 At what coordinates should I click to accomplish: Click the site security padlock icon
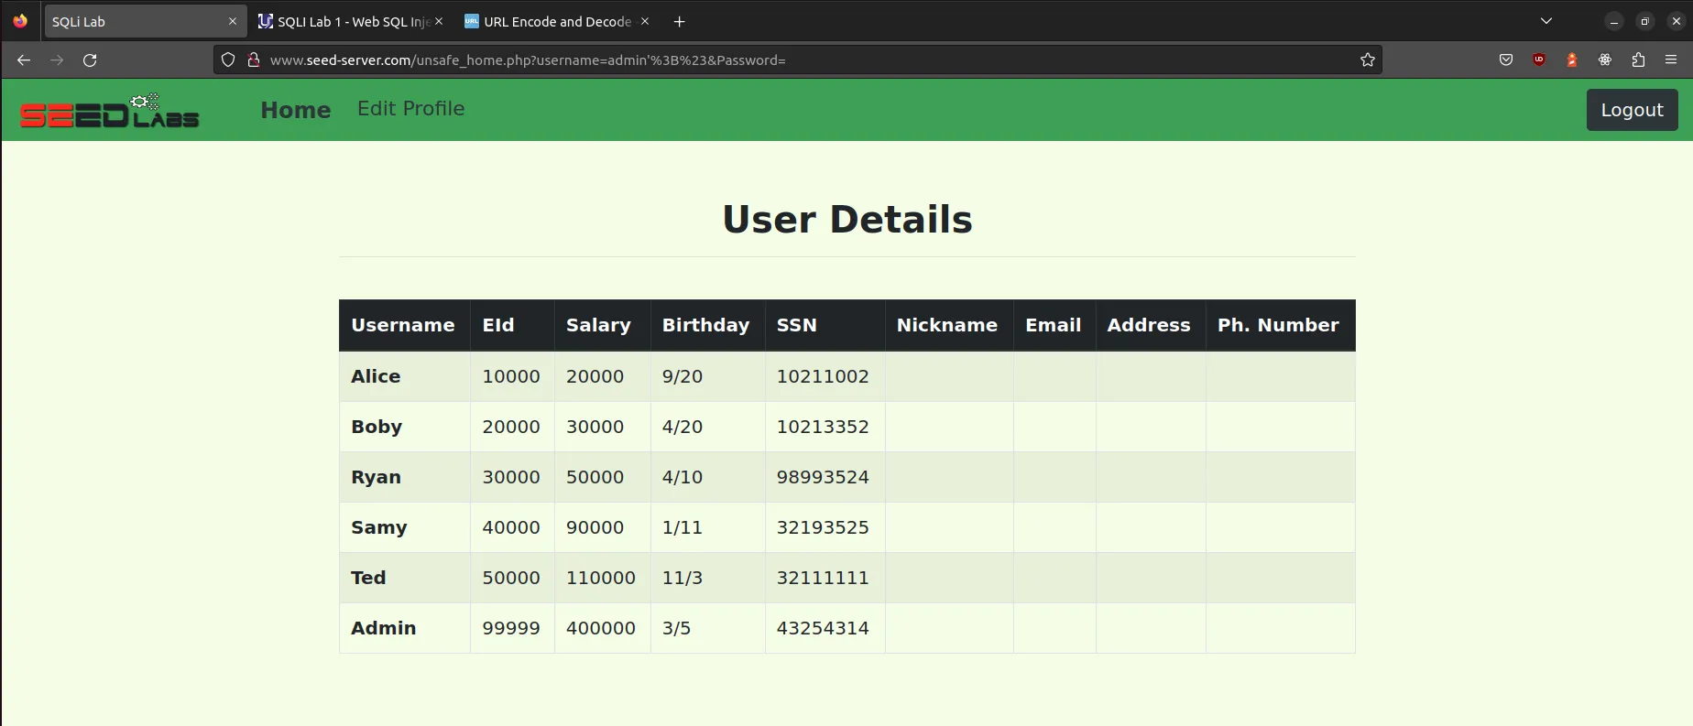pos(254,60)
